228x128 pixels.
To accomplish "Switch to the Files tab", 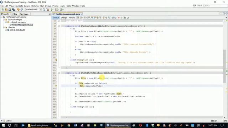I will (15, 14).
